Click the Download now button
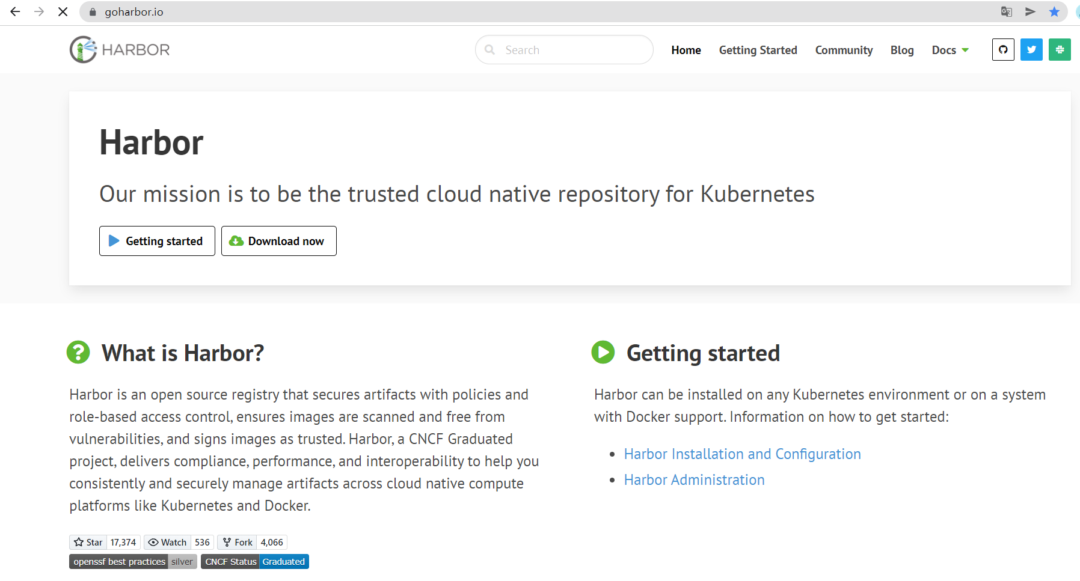 tap(279, 241)
